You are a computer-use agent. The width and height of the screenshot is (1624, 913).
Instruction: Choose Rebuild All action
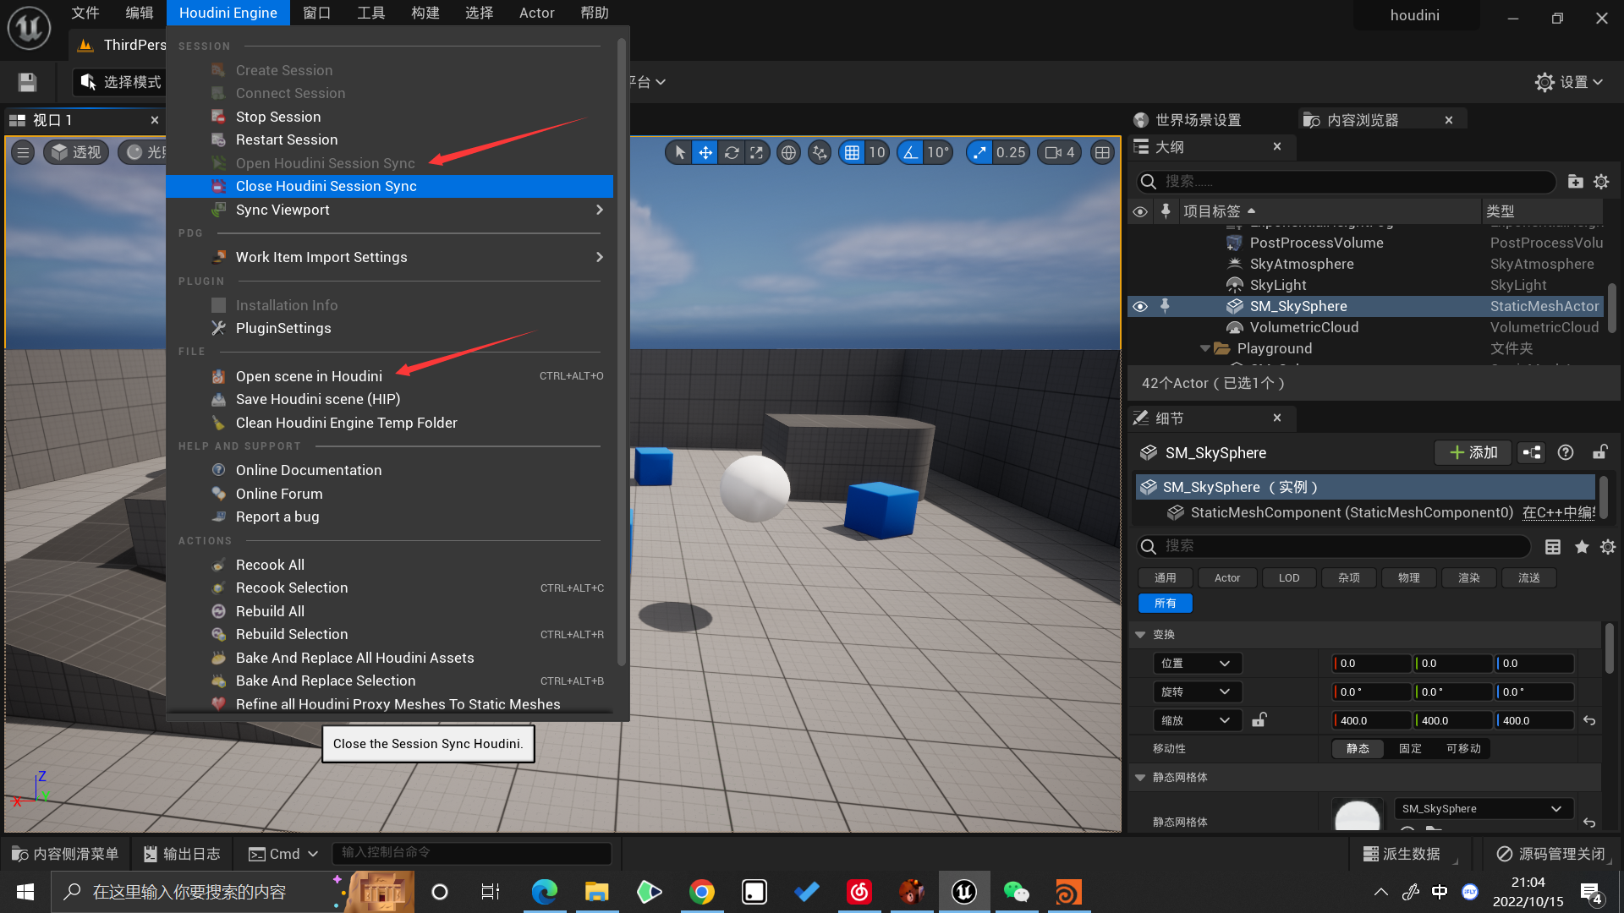[x=389, y=611]
